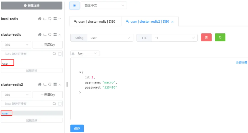Click 新增Key button under cluster-redis2
The image size is (248, 133).
[x=48, y=95]
